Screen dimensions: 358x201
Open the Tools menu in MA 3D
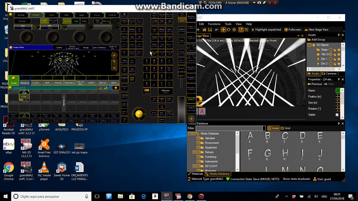228,24
